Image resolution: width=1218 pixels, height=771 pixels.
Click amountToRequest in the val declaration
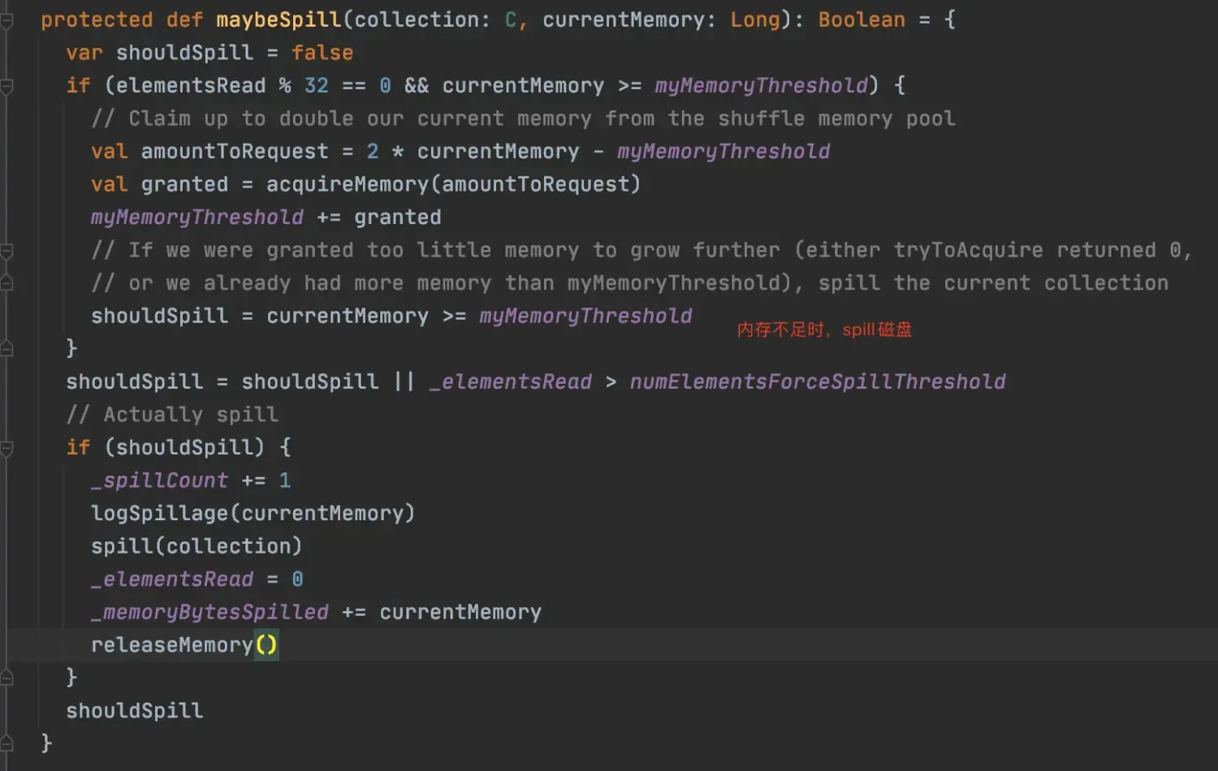coord(234,152)
